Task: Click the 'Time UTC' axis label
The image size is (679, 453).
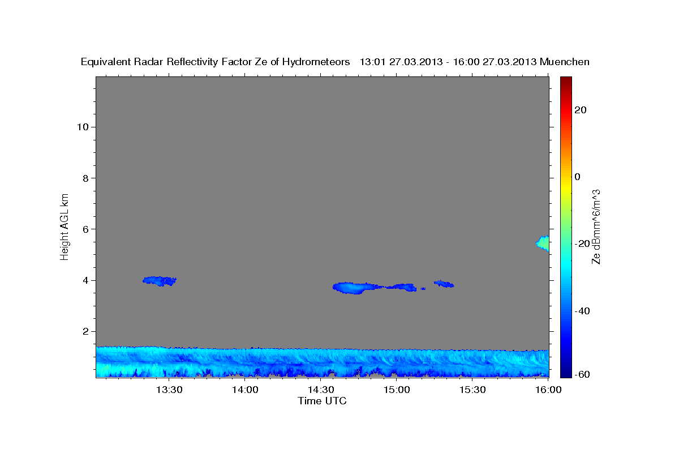Action: click(x=322, y=401)
